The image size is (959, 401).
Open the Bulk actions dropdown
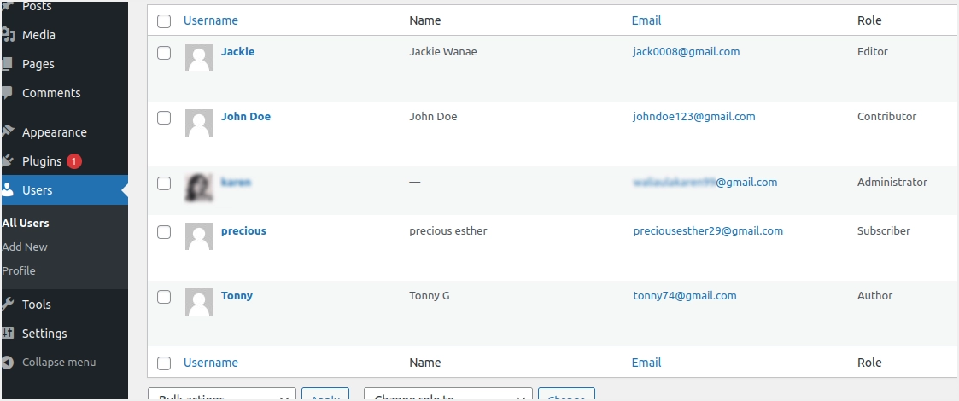(x=222, y=395)
